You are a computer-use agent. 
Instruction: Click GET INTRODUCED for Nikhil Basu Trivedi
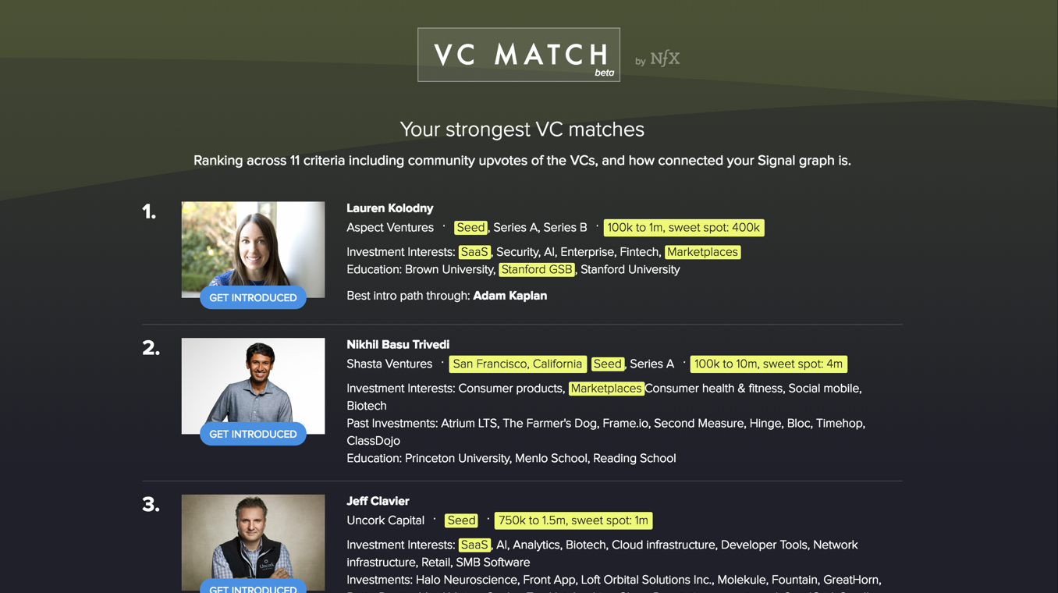253,434
